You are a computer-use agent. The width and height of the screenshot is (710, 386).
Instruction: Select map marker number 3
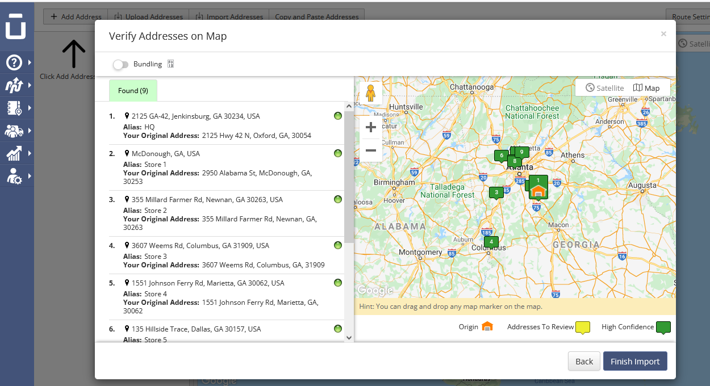(x=496, y=192)
